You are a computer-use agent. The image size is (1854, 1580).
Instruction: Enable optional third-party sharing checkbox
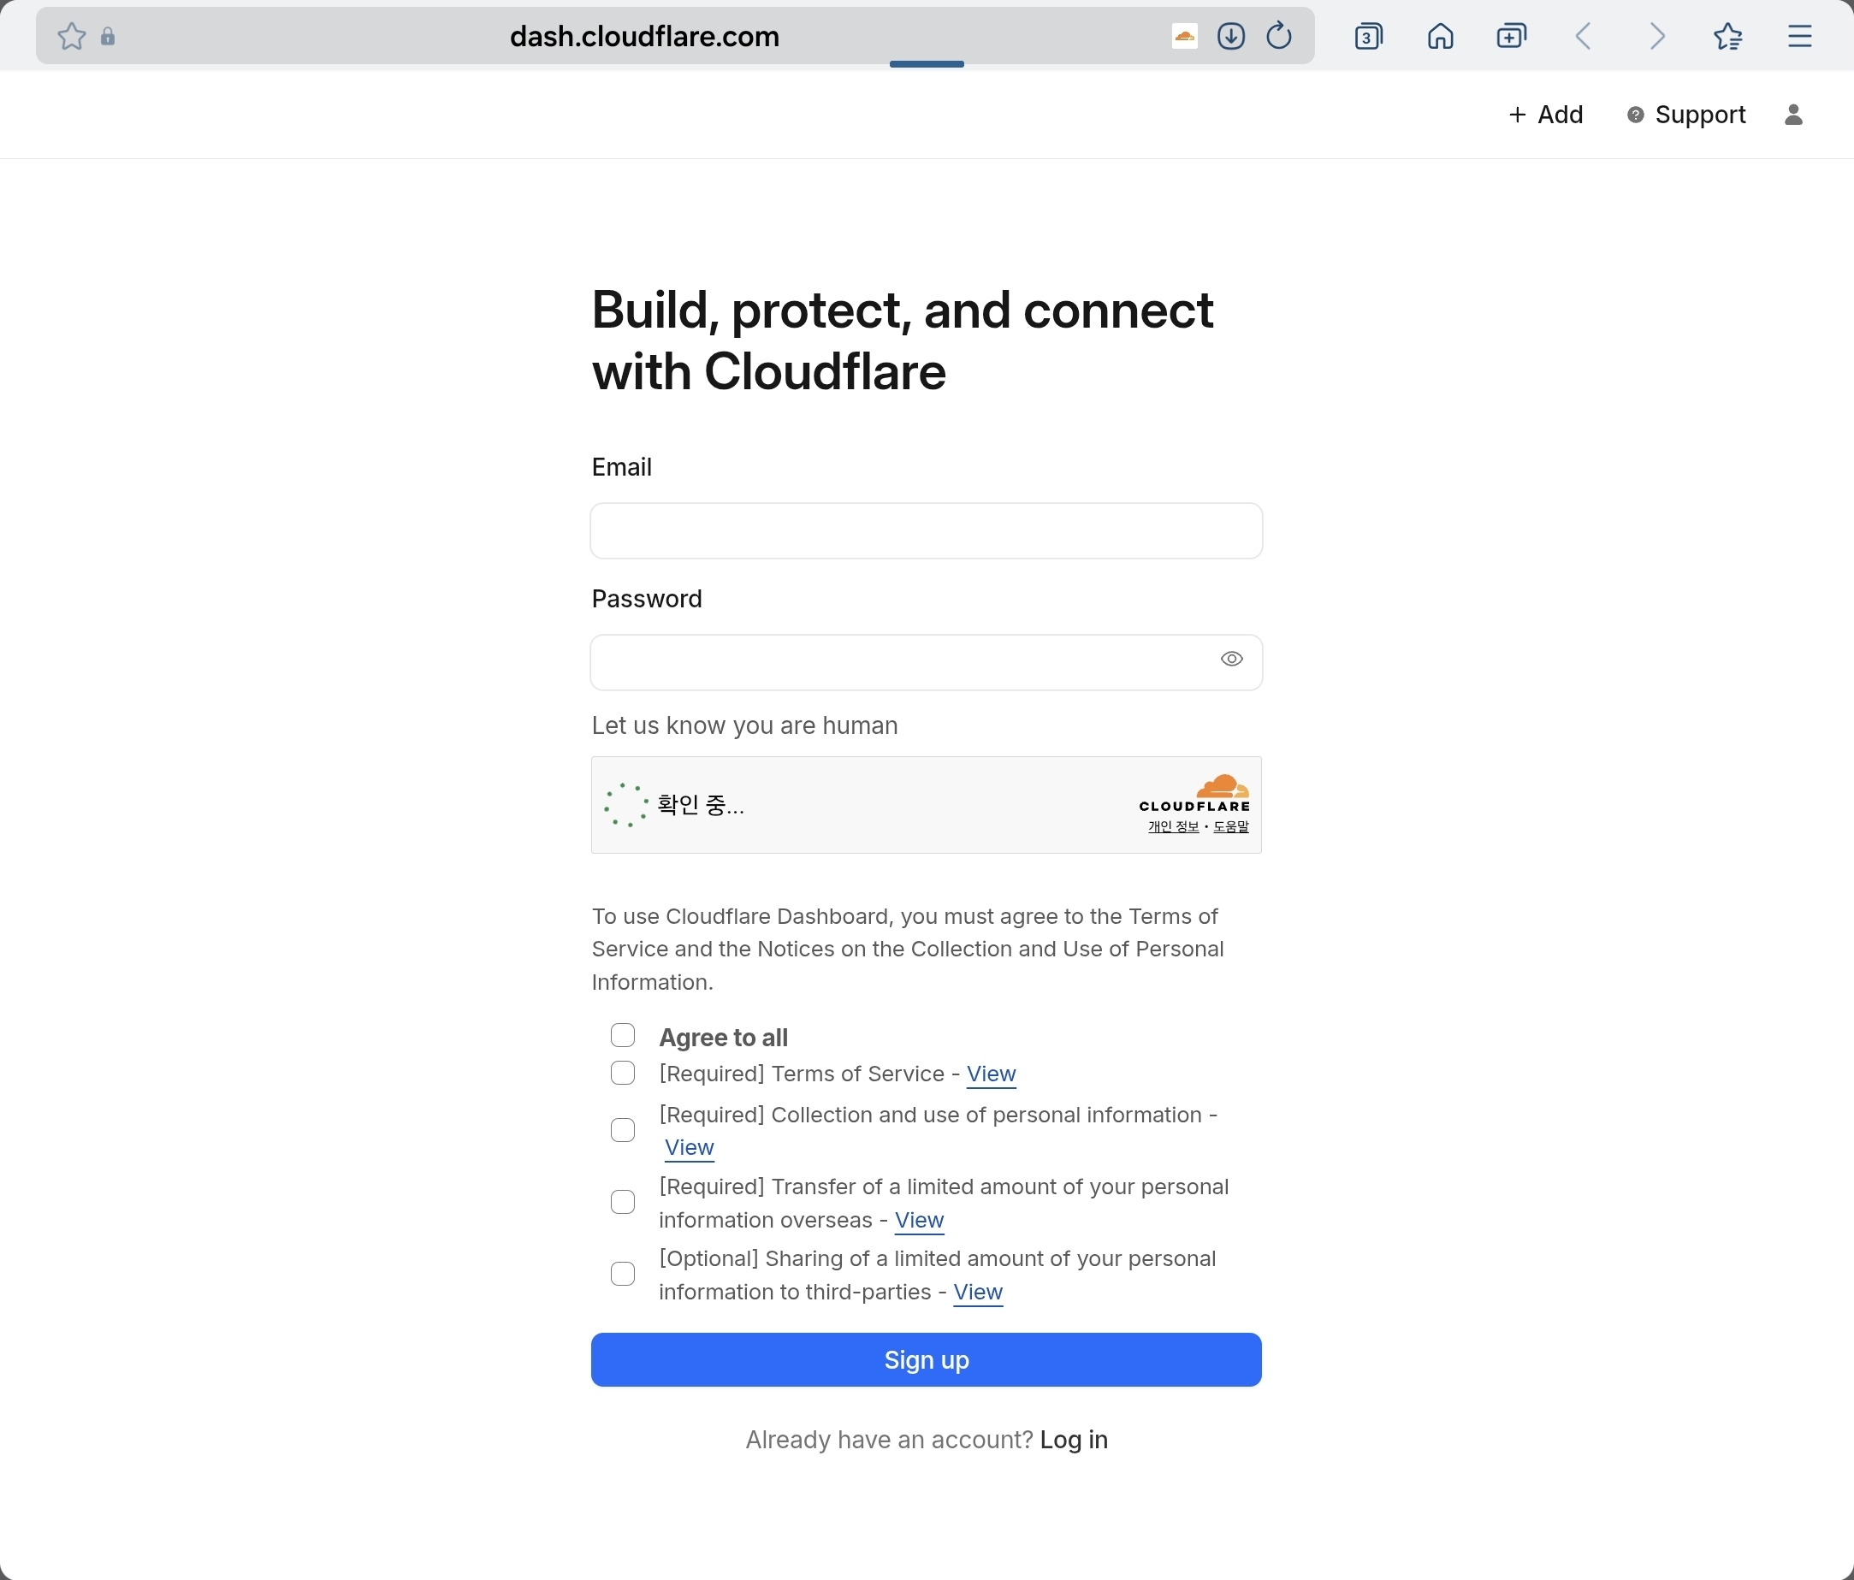(623, 1273)
